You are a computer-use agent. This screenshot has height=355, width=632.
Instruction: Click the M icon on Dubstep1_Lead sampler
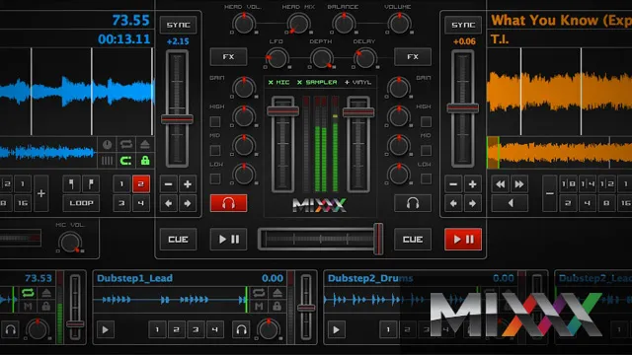[259, 307]
